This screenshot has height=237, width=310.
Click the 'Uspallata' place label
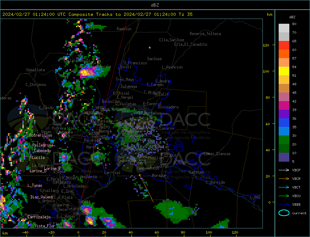pos(35,70)
